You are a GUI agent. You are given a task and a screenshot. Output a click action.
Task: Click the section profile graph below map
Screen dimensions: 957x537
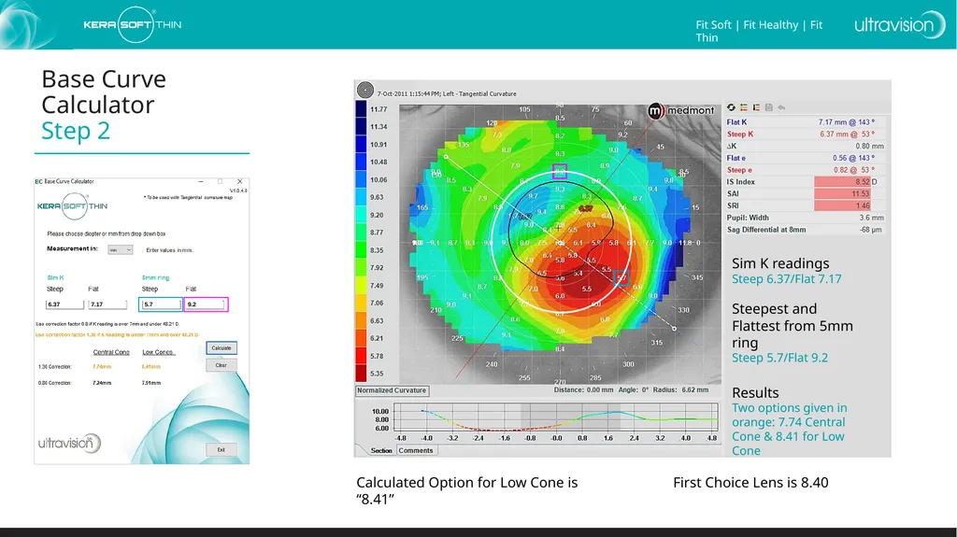555,417
